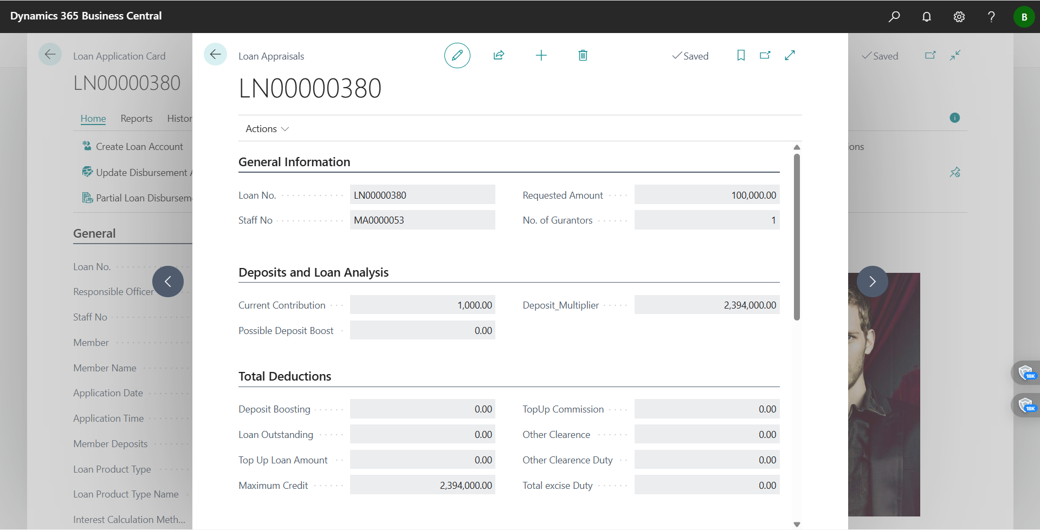Select the Home tab
This screenshot has width=1040, height=530.
93,118
